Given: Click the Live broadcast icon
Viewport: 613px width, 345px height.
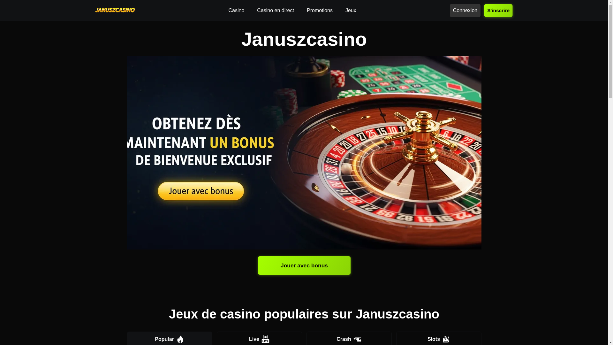Looking at the screenshot, I should [x=266, y=339].
